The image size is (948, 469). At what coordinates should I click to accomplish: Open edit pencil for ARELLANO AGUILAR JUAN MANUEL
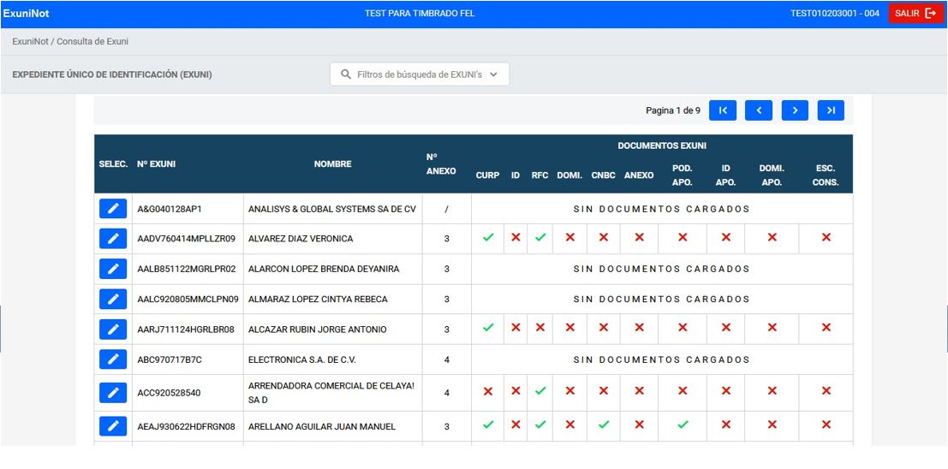pos(113,426)
